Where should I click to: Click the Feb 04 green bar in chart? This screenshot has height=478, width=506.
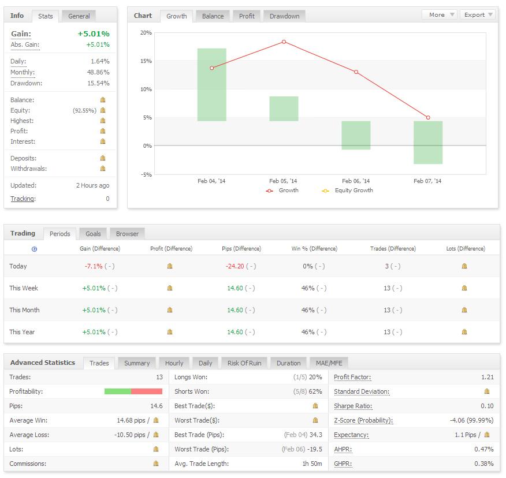(211, 85)
